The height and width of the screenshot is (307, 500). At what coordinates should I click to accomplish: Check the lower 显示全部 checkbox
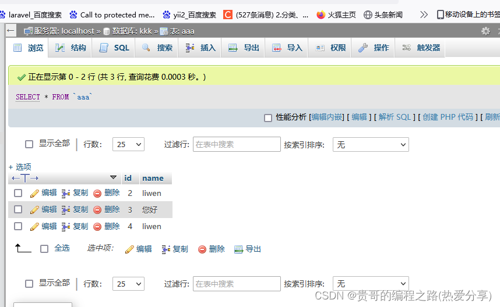(x=29, y=284)
